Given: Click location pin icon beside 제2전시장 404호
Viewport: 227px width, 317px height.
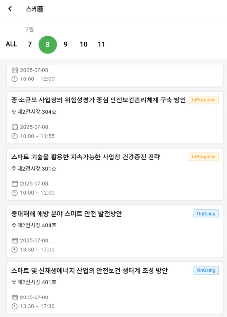Looking at the screenshot, I should point(14,225).
